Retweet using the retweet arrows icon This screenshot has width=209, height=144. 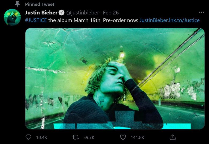coord(76,137)
